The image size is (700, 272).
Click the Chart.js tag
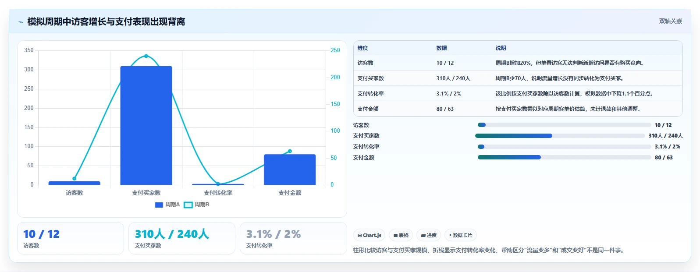pos(369,235)
